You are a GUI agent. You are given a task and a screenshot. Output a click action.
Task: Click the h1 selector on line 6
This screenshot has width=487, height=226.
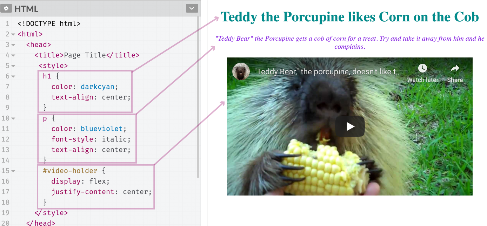(47, 76)
